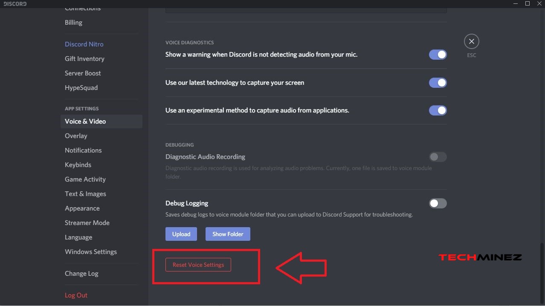Screen dimensions: 545x306
Task: Turn on Debug Logging
Action: pyautogui.click(x=438, y=203)
